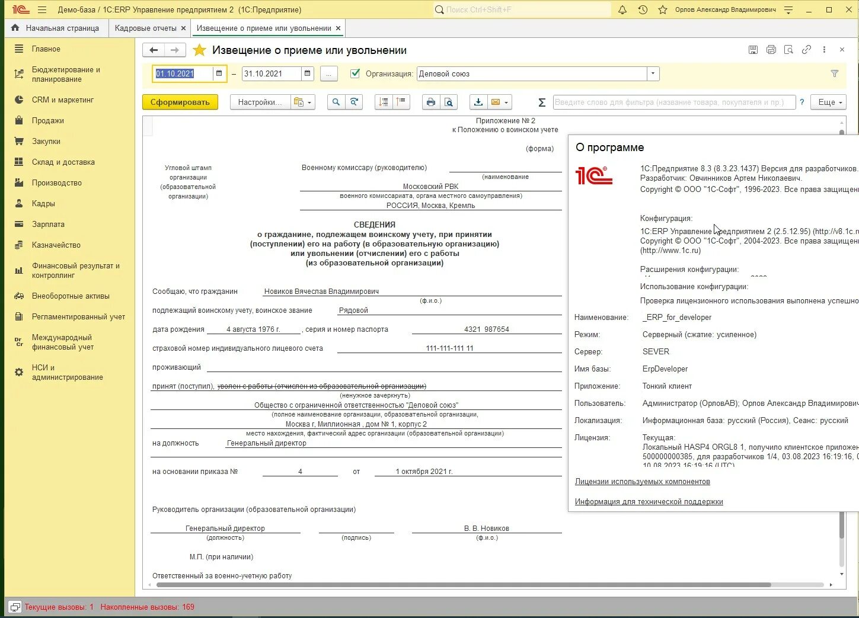Open favorites star in title bar
Image resolution: width=859 pixels, height=618 pixels.
663,9
